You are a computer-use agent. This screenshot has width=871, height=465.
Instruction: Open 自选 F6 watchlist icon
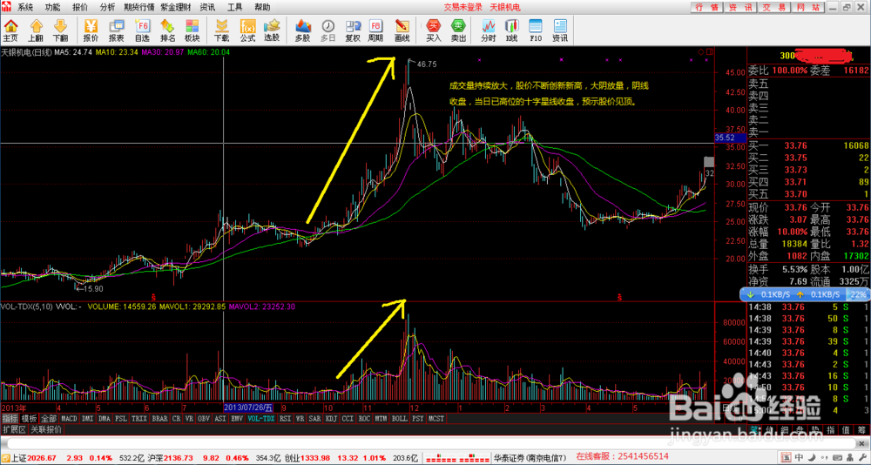(x=142, y=30)
